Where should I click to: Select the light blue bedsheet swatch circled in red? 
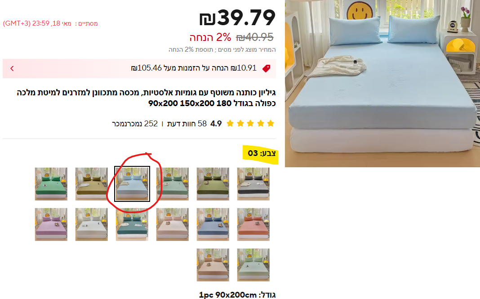pyautogui.click(x=132, y=184)
